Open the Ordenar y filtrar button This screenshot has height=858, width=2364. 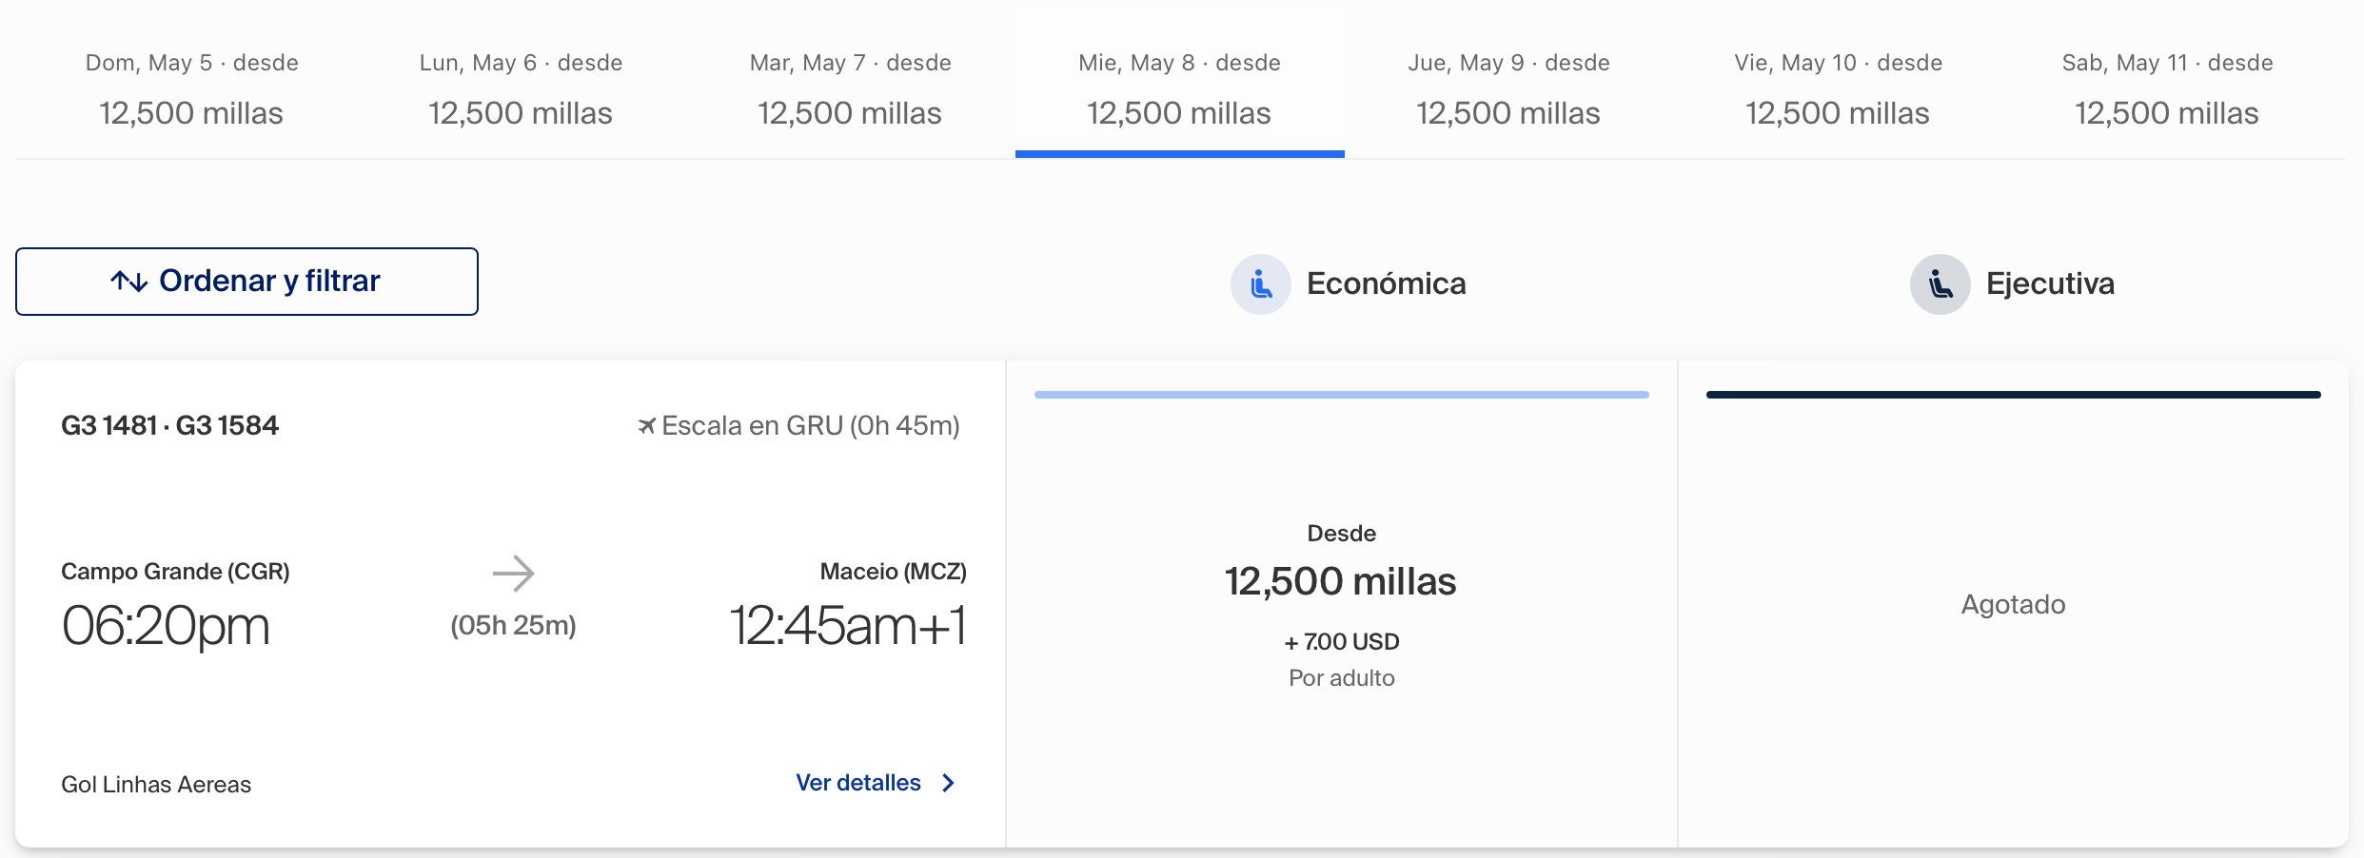pos(246,282)
